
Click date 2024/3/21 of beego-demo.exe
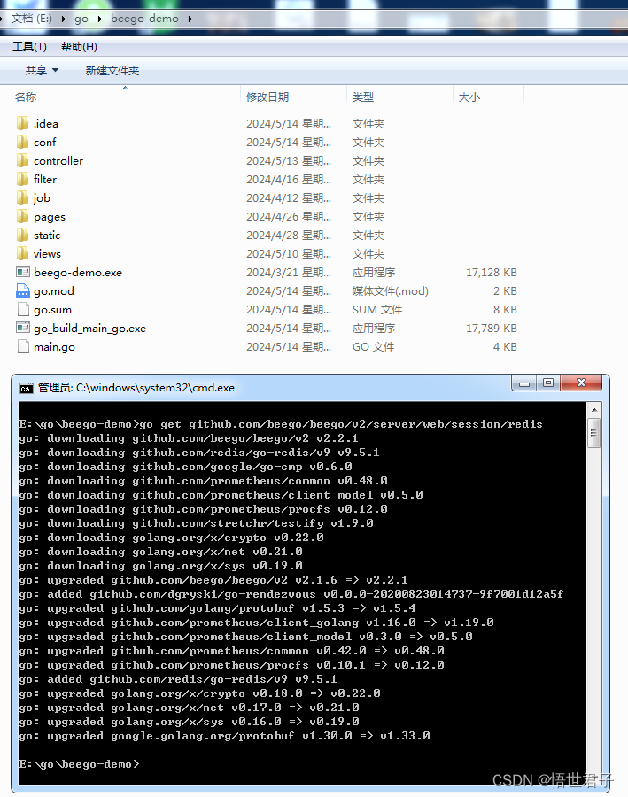point(289,273)
